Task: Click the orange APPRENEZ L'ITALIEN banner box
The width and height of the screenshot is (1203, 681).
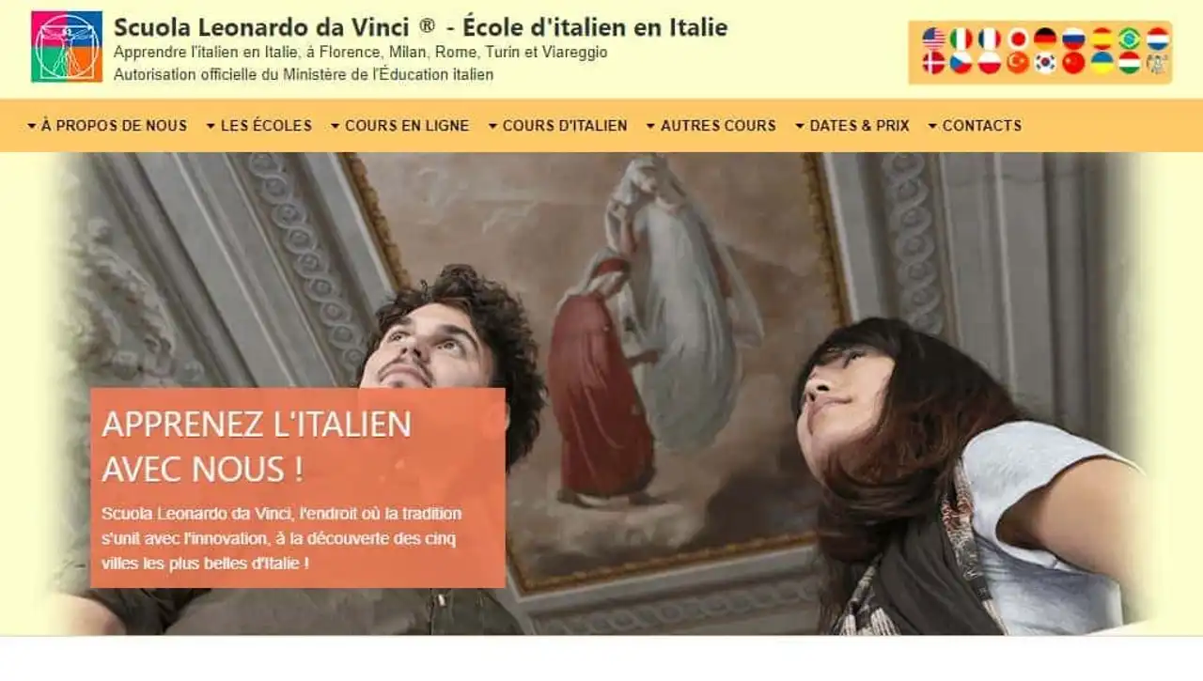Action: point(298,488)
